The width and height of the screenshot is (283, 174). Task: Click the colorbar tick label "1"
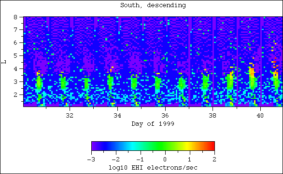[190, 160]
